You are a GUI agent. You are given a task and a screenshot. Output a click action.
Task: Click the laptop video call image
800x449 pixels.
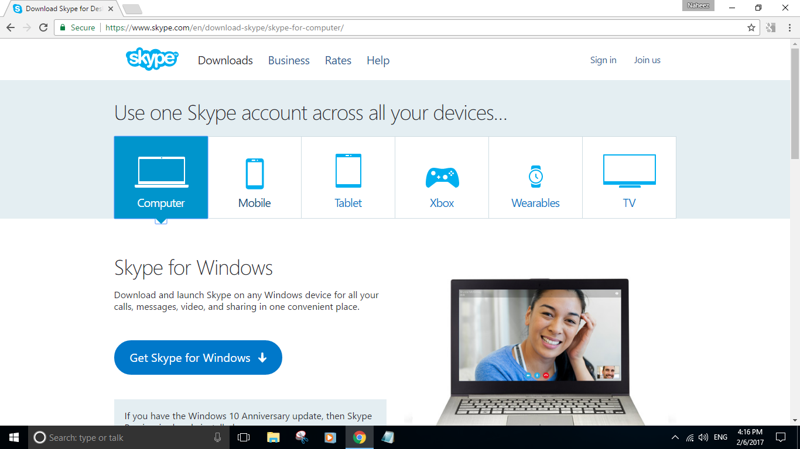(x=539, y=352)
